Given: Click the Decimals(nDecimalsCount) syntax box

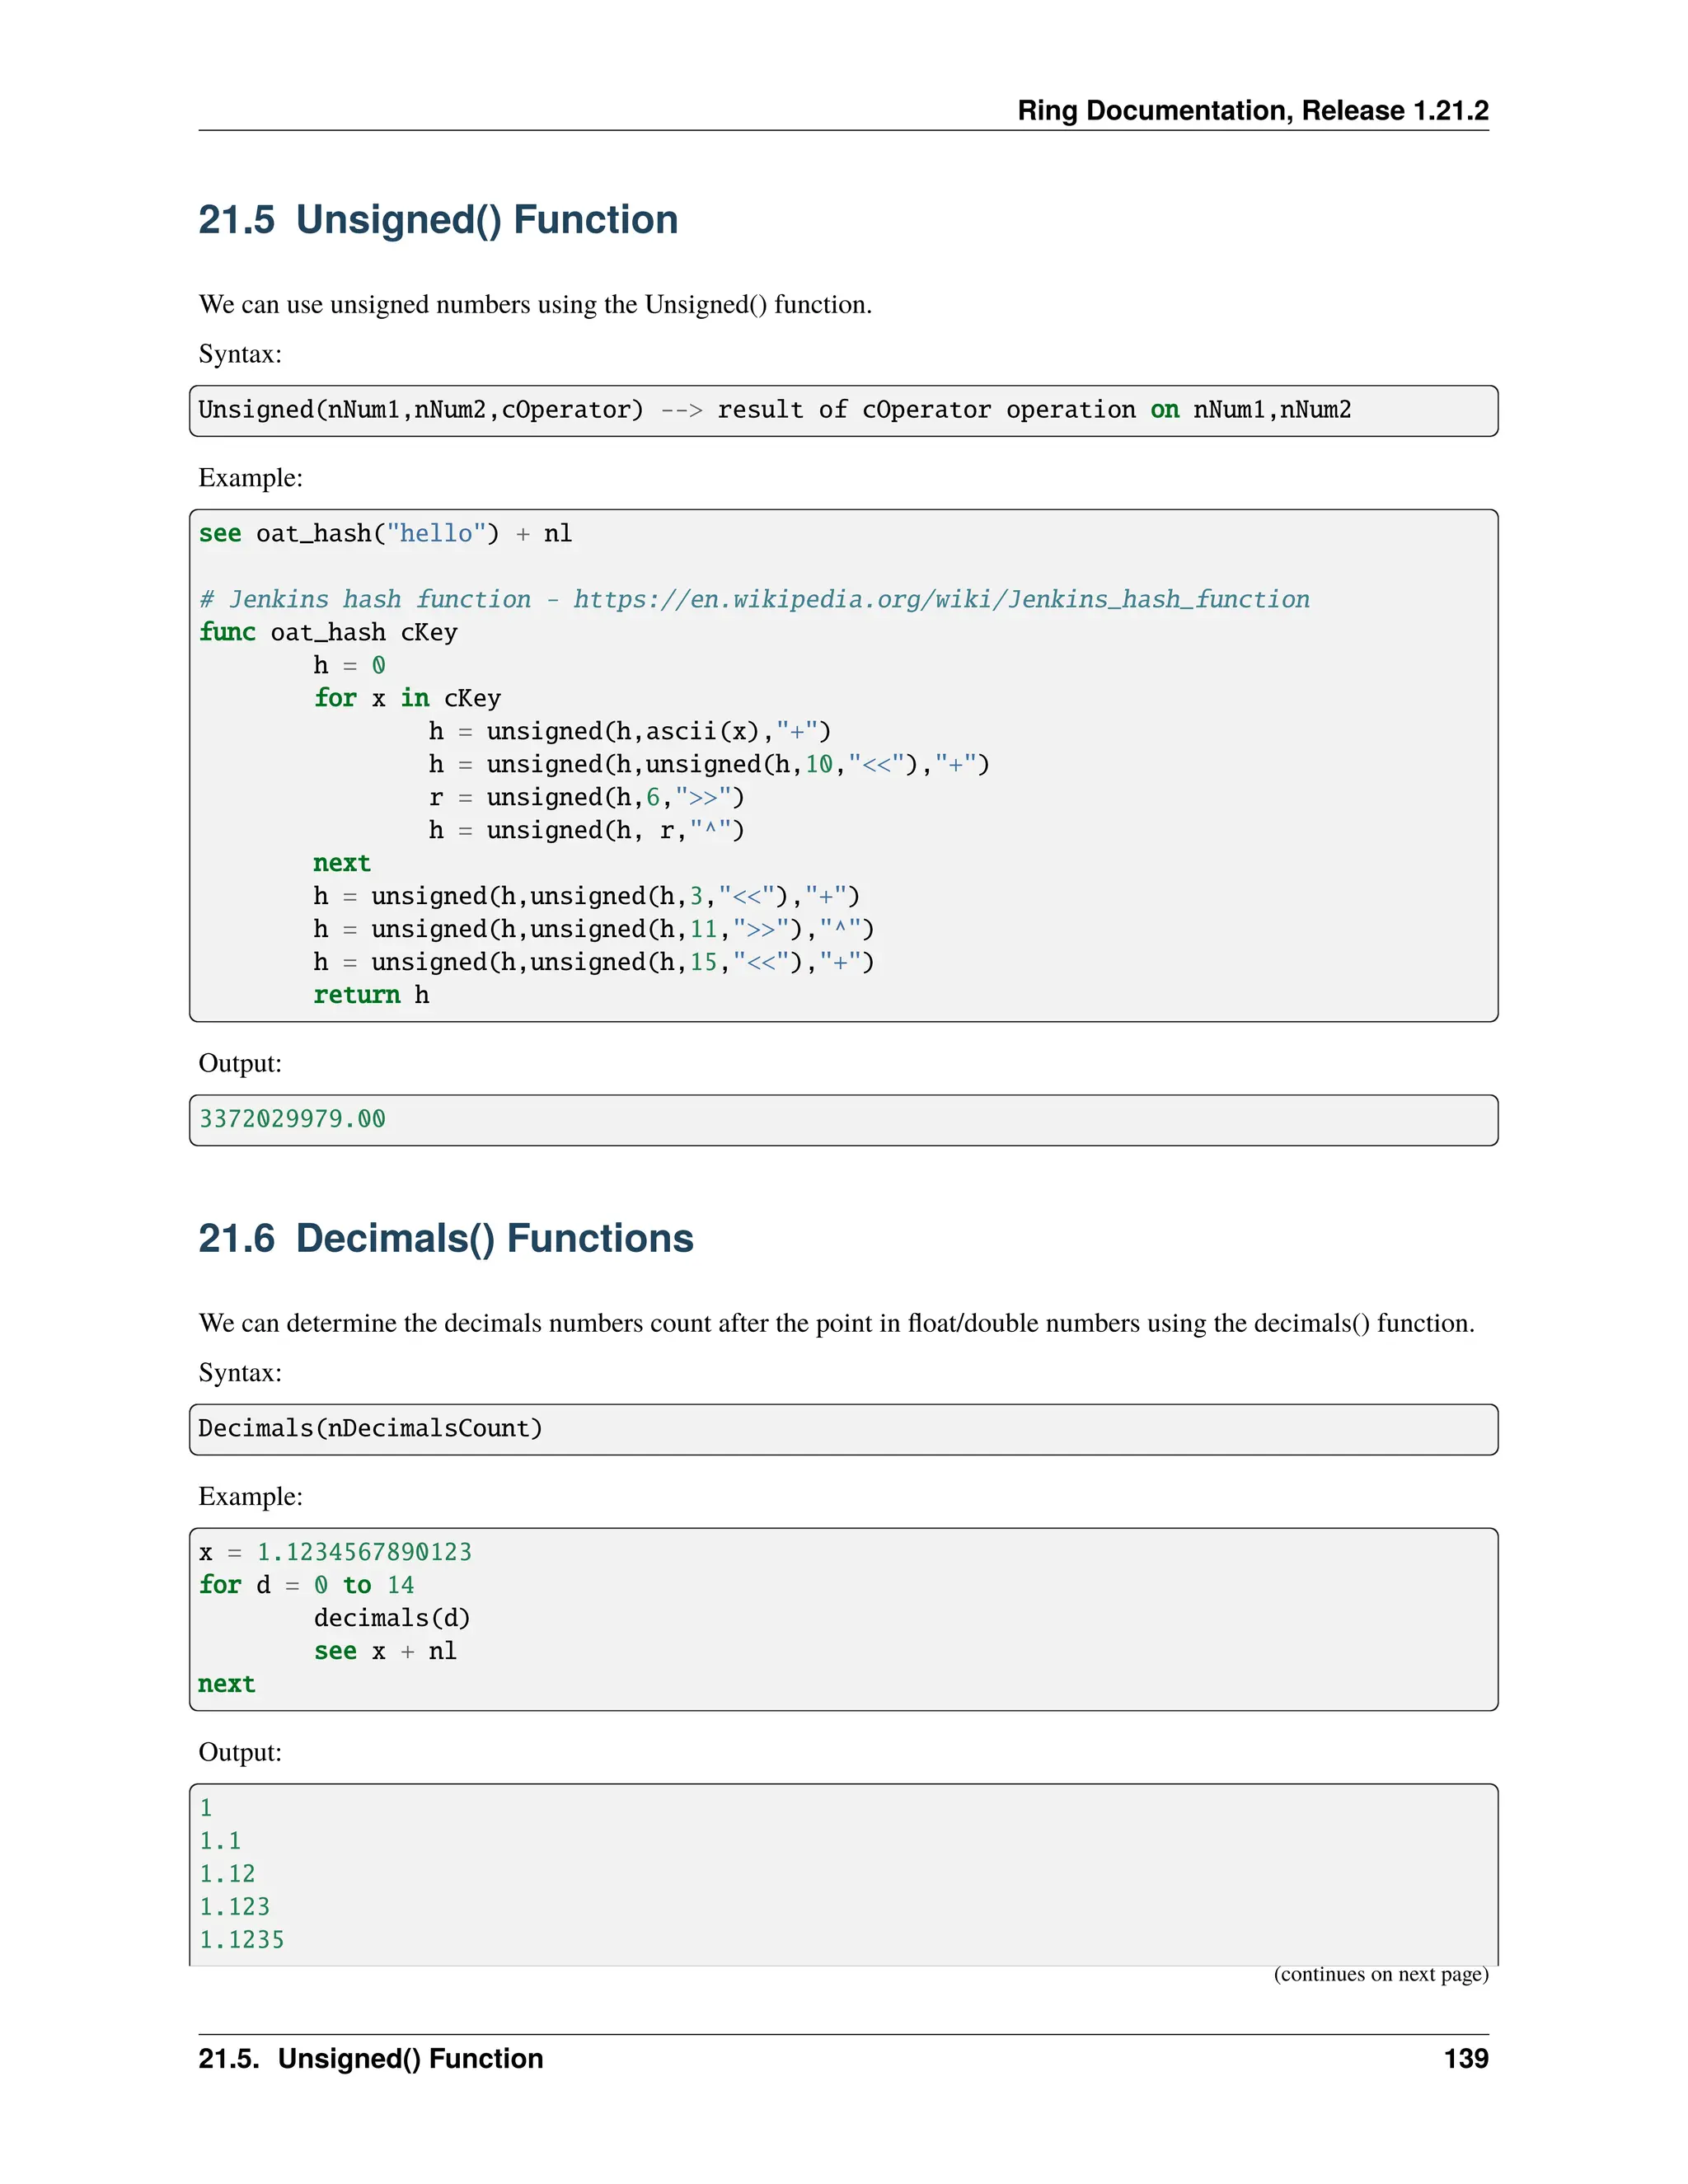Looking at the screenshot, I should [370, 1429].
